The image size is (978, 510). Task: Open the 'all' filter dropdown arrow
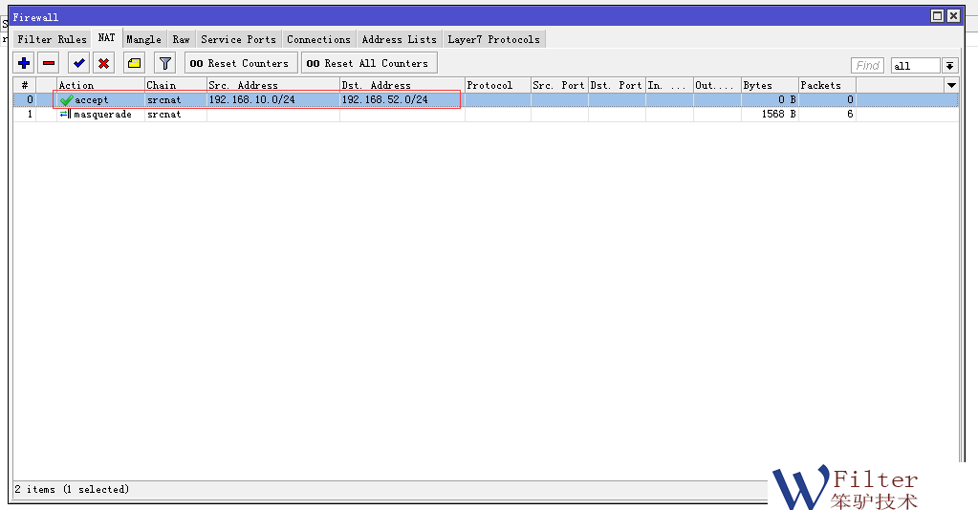click(949, 66)
